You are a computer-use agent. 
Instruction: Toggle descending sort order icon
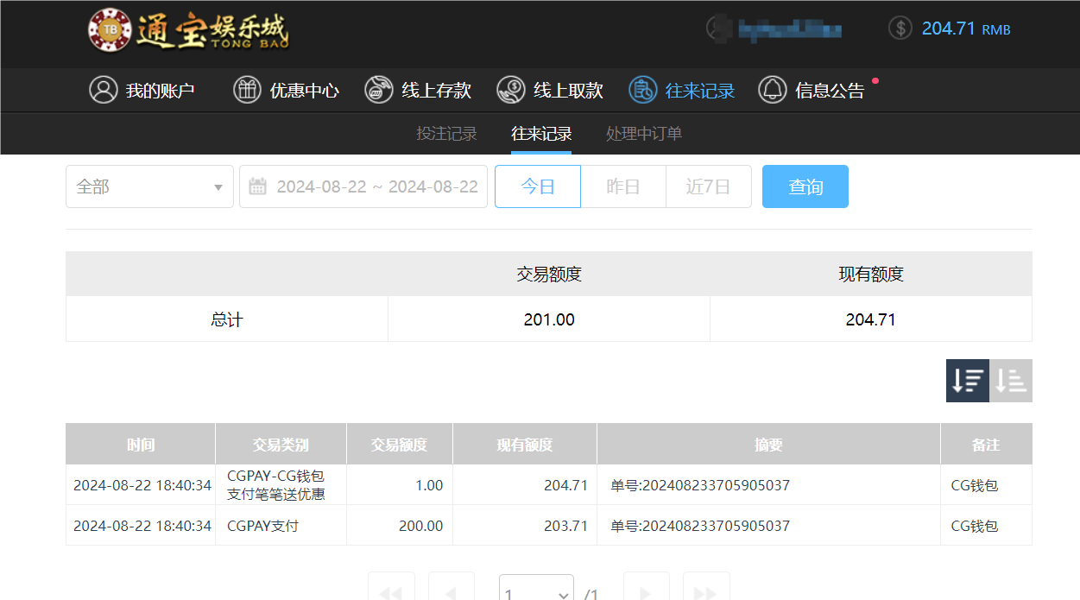pyautogui.click(x=967, y=380)
